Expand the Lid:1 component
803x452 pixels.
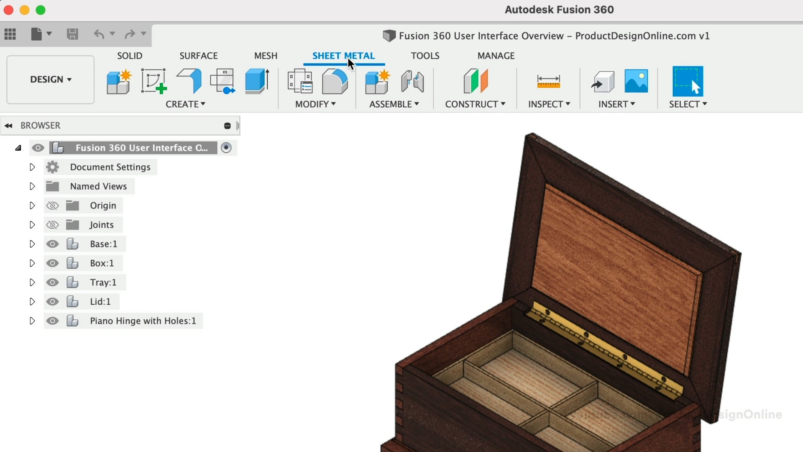click(x=32, y=302)
